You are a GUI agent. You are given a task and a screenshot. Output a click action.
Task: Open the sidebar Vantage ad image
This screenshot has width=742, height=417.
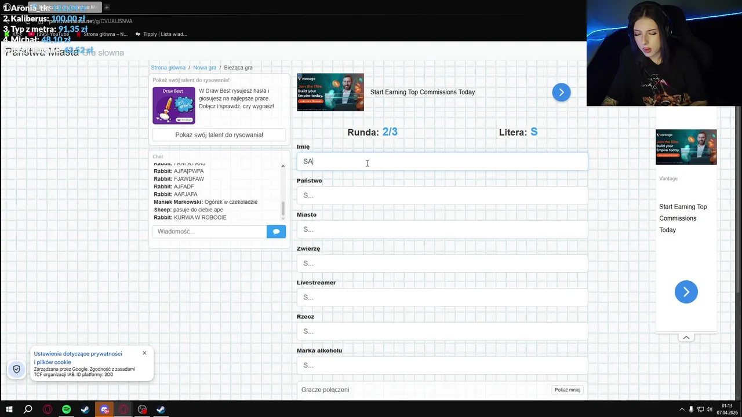coord(686,147)
